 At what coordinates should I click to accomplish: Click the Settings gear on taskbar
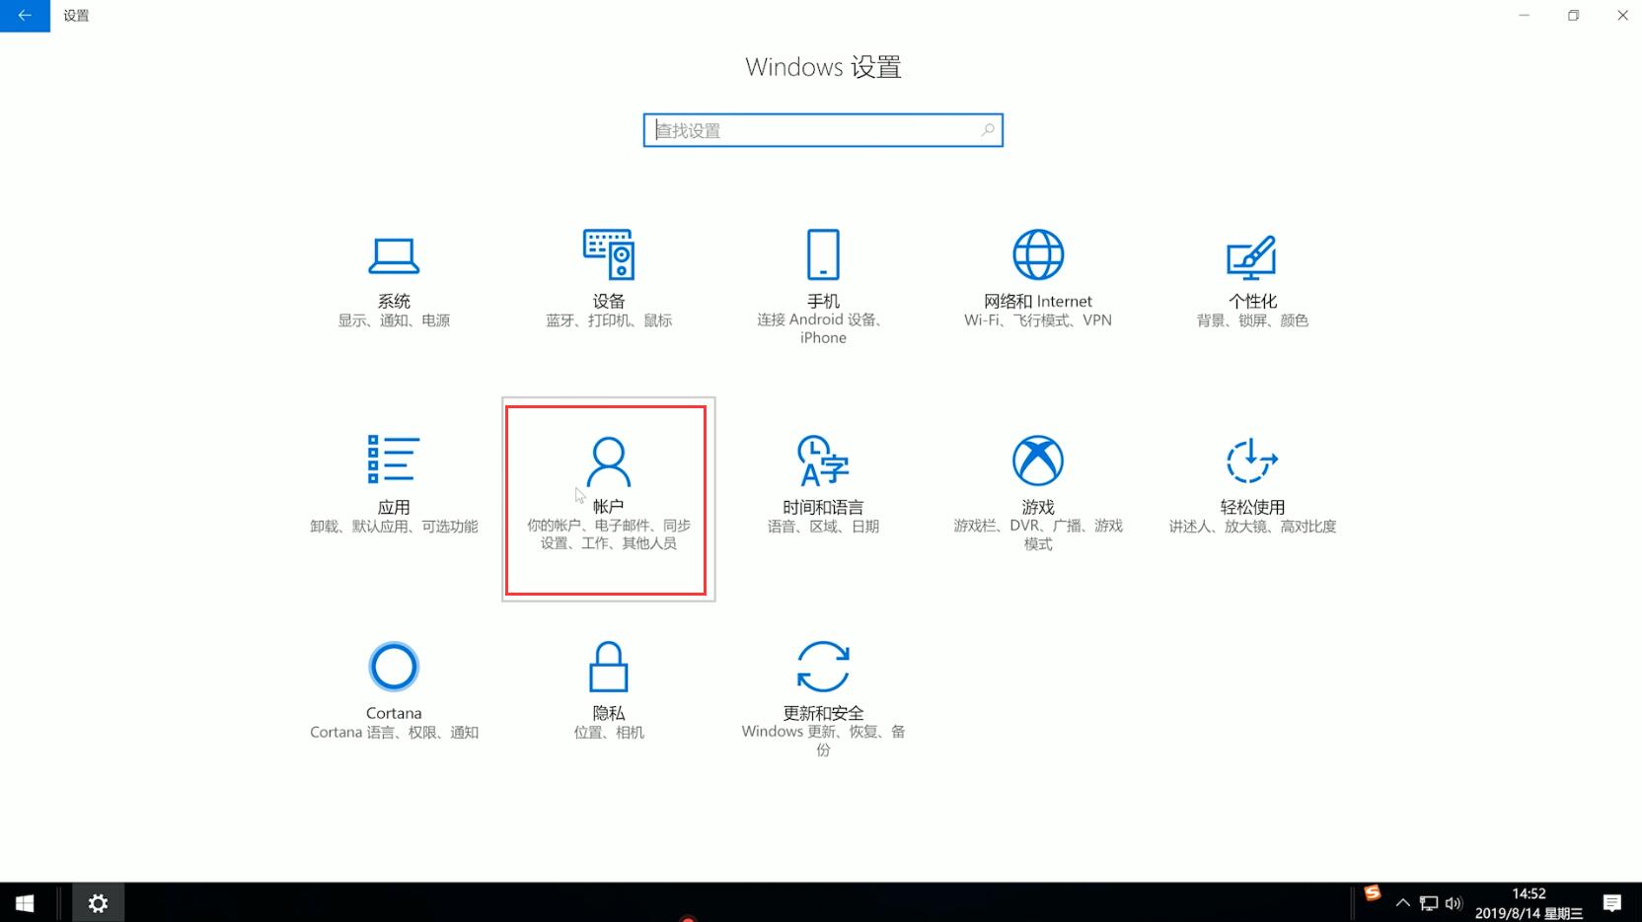point(98,903)
